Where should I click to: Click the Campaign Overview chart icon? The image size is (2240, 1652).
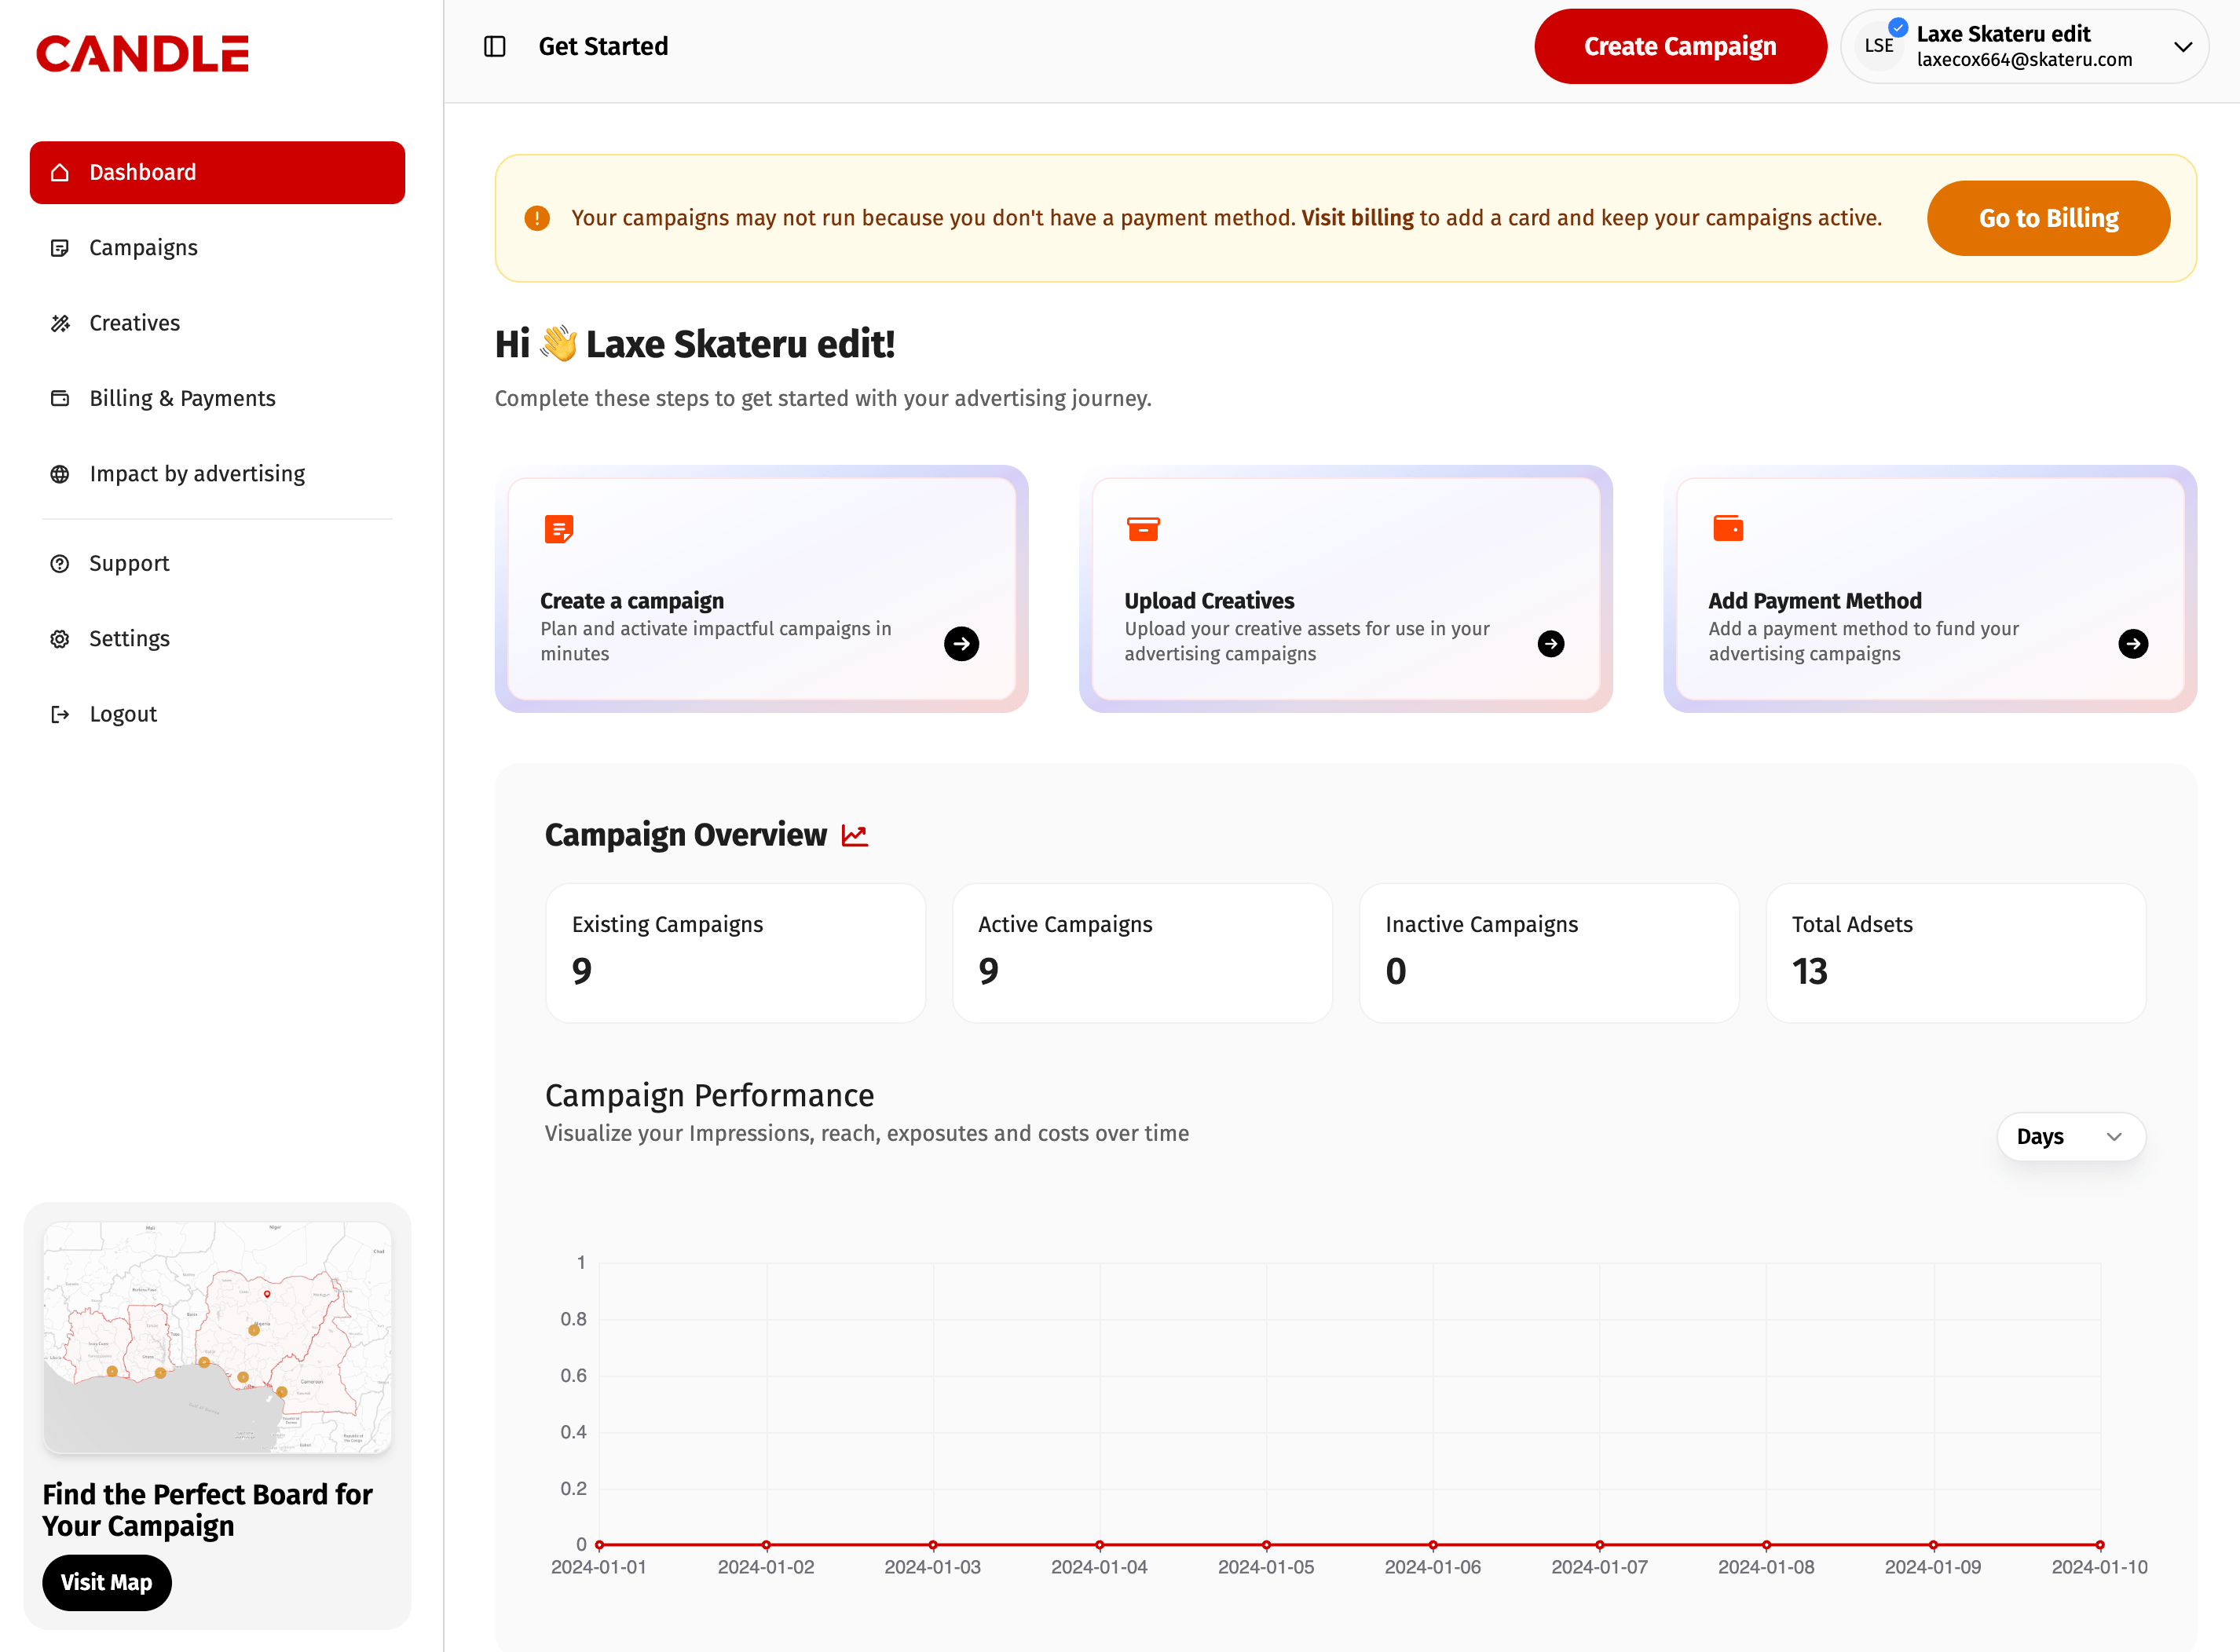point(855,833)
